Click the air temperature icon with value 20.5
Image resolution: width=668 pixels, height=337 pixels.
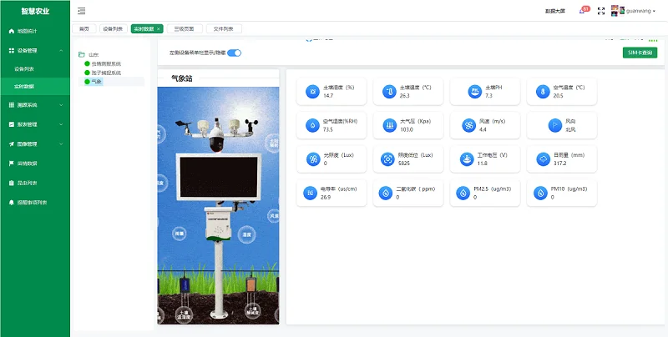[x=543, y=92]
